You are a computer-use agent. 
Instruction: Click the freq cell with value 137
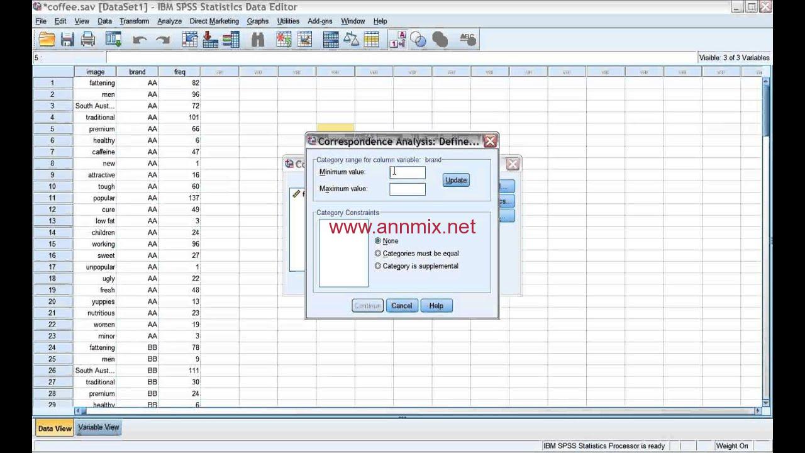pos(180,198)
